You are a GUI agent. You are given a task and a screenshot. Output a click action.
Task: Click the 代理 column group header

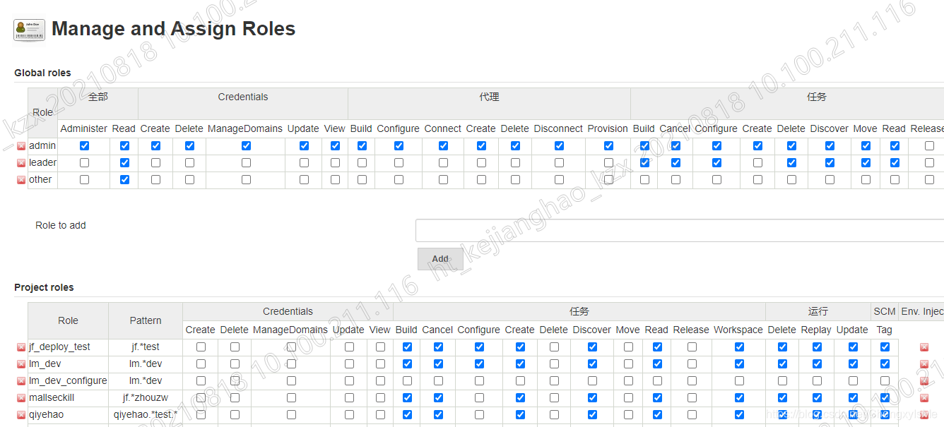pyautogui.click(x=490, y=97)
